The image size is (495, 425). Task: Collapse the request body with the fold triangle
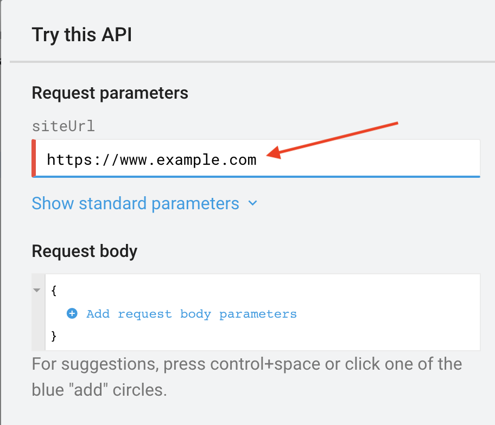(37, 290)
